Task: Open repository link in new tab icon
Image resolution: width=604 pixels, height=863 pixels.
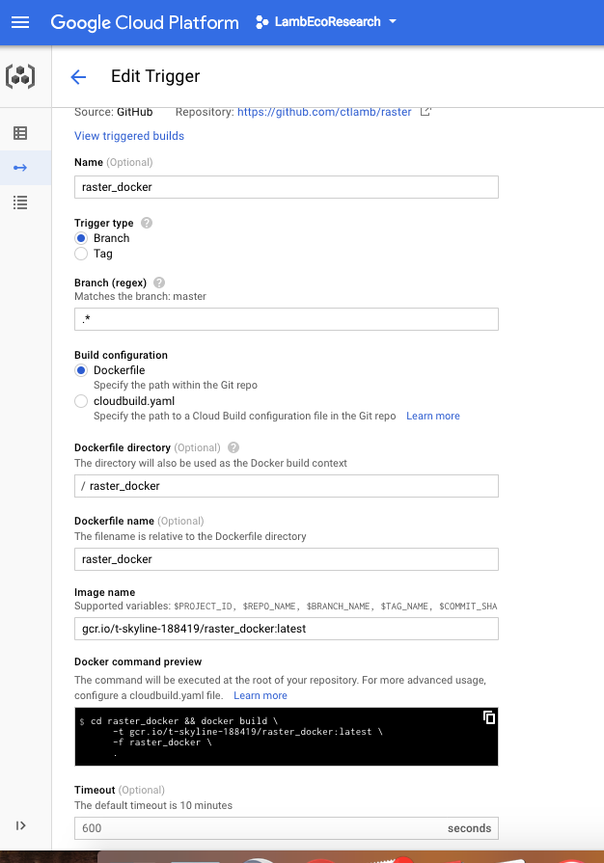Action: point(423,111)
